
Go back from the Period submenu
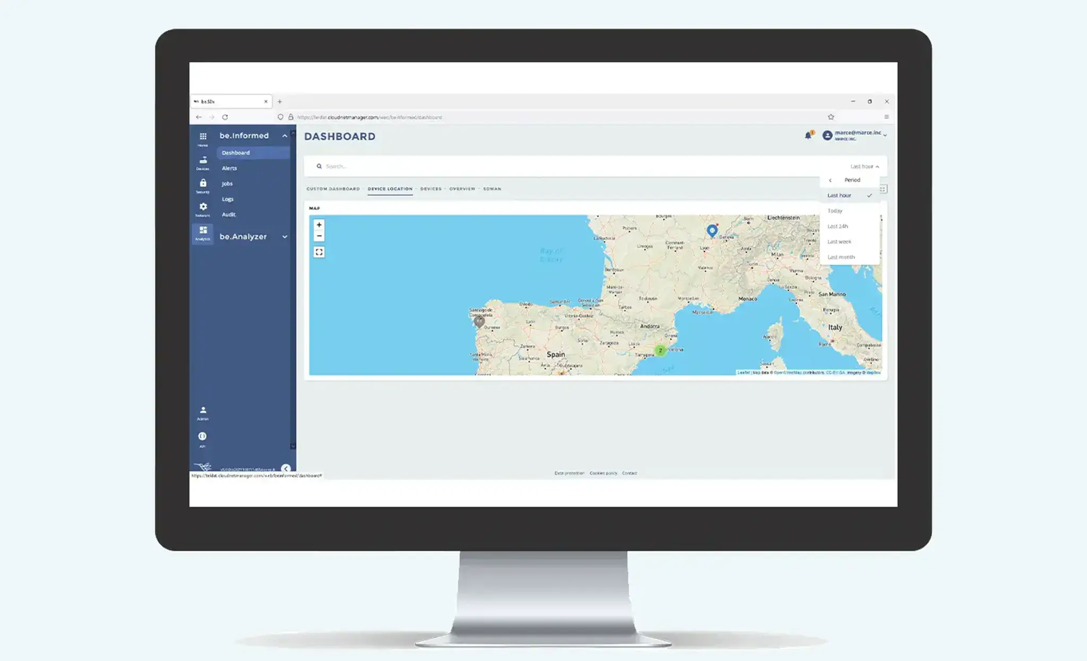coord(830,180)
